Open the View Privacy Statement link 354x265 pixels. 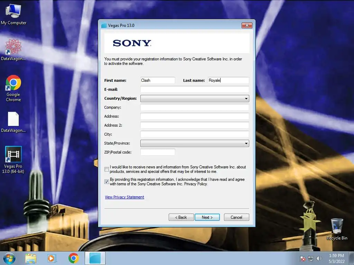[x=124, y=197]
